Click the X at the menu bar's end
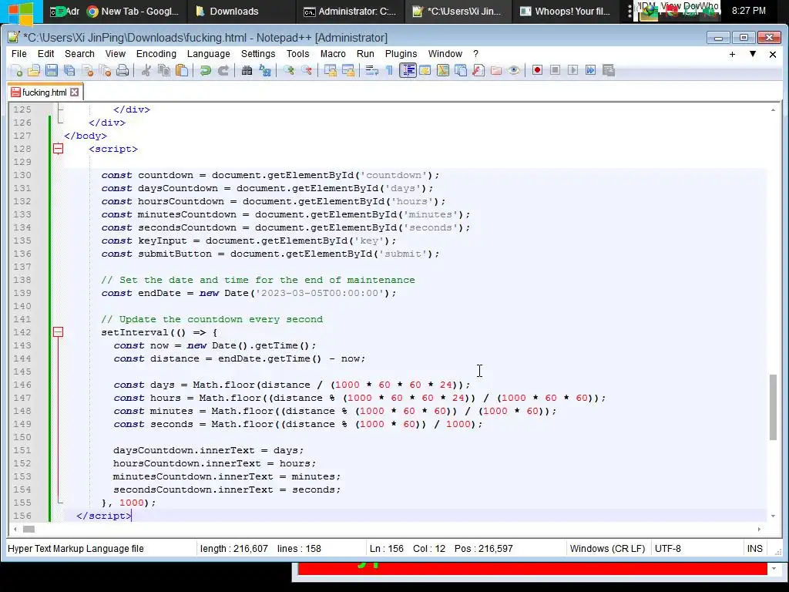Image resolution: width=789 pixels, height=592 pixels. pyautogui.click(x=773, y=54)
